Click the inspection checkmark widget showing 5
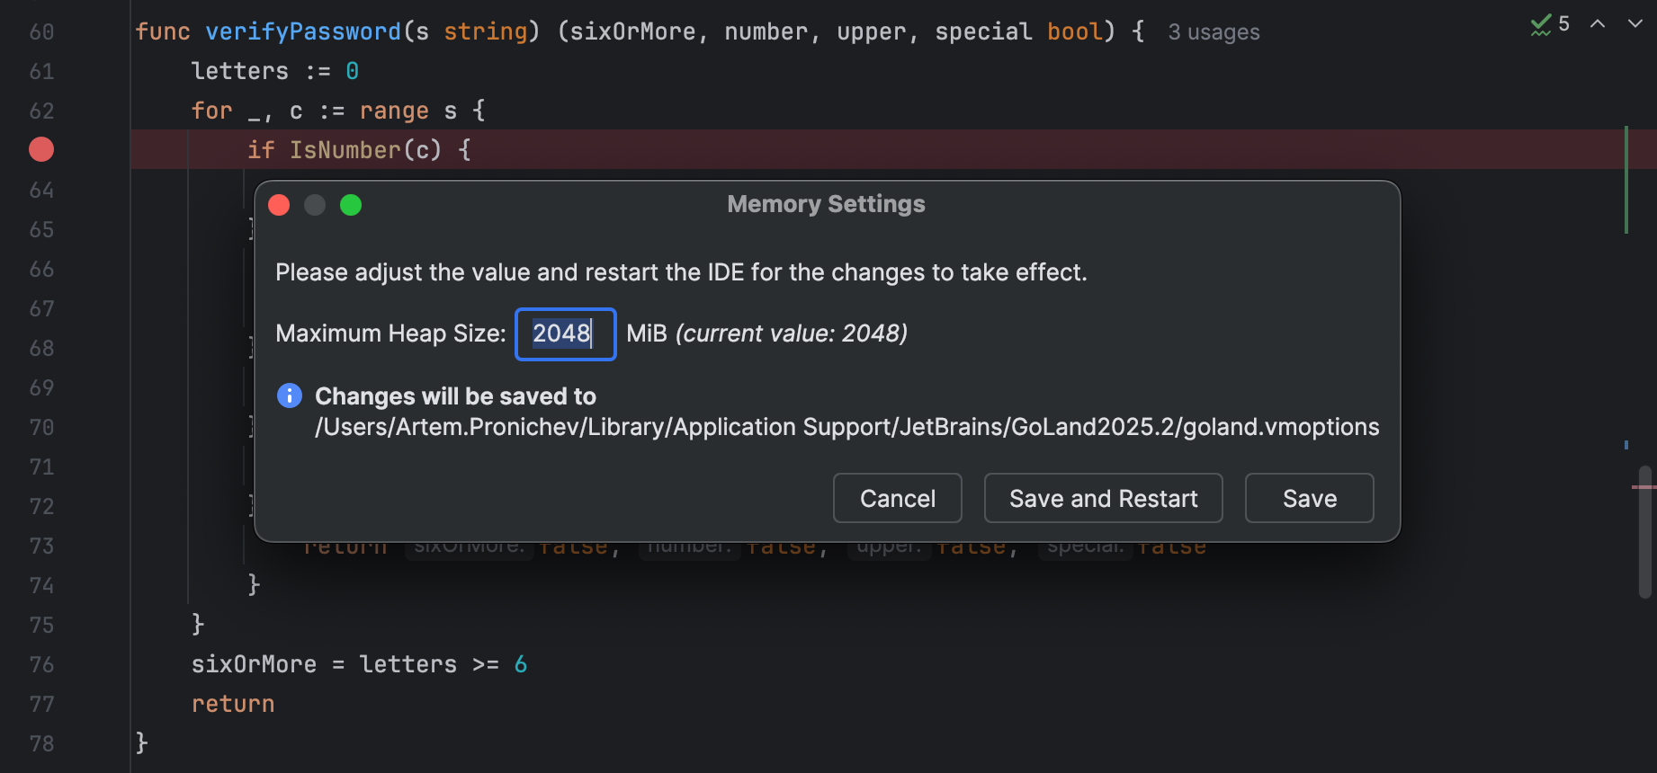 (x=1550, y=24)
